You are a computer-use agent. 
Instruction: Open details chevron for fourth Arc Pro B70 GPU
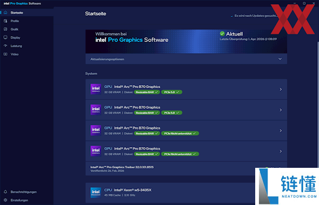click(281, 151)
